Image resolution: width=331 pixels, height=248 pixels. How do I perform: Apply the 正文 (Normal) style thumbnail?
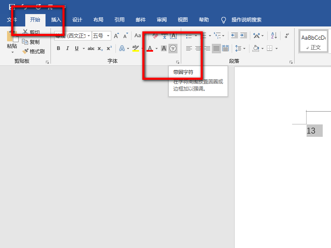(x=314, y=41)
